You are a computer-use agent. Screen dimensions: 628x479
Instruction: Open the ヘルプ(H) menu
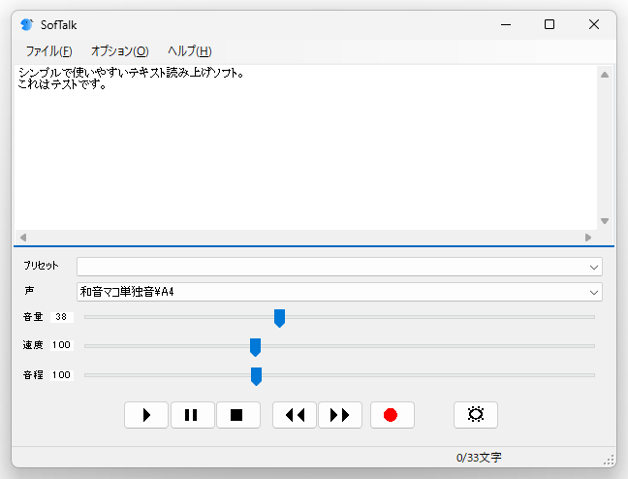189,51
